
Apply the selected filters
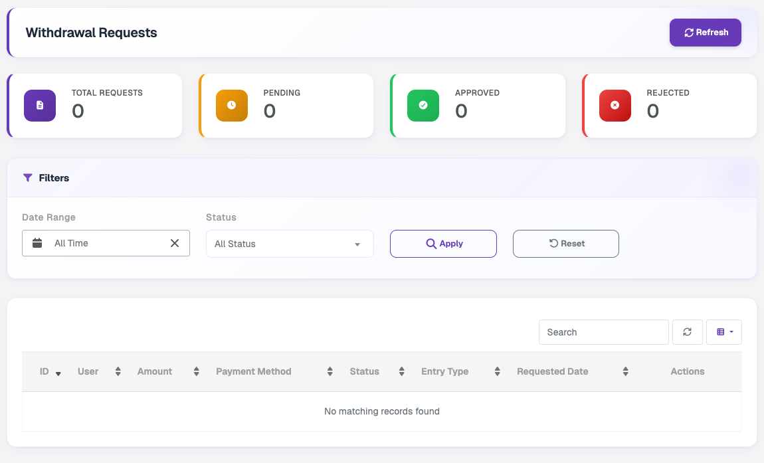[443, 244]
